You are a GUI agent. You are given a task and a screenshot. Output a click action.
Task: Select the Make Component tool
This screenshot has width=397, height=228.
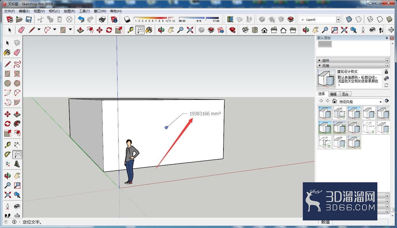pyautogui.click(x=17, y=43)
